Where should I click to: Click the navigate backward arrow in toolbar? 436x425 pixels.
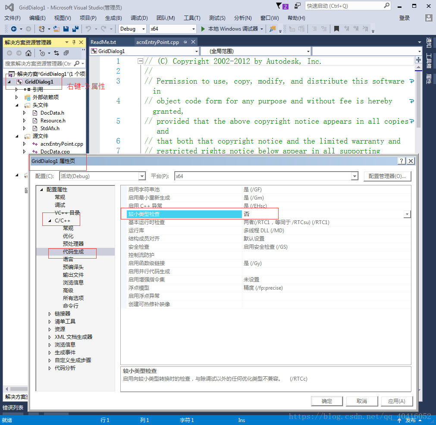tap(14, 28)
